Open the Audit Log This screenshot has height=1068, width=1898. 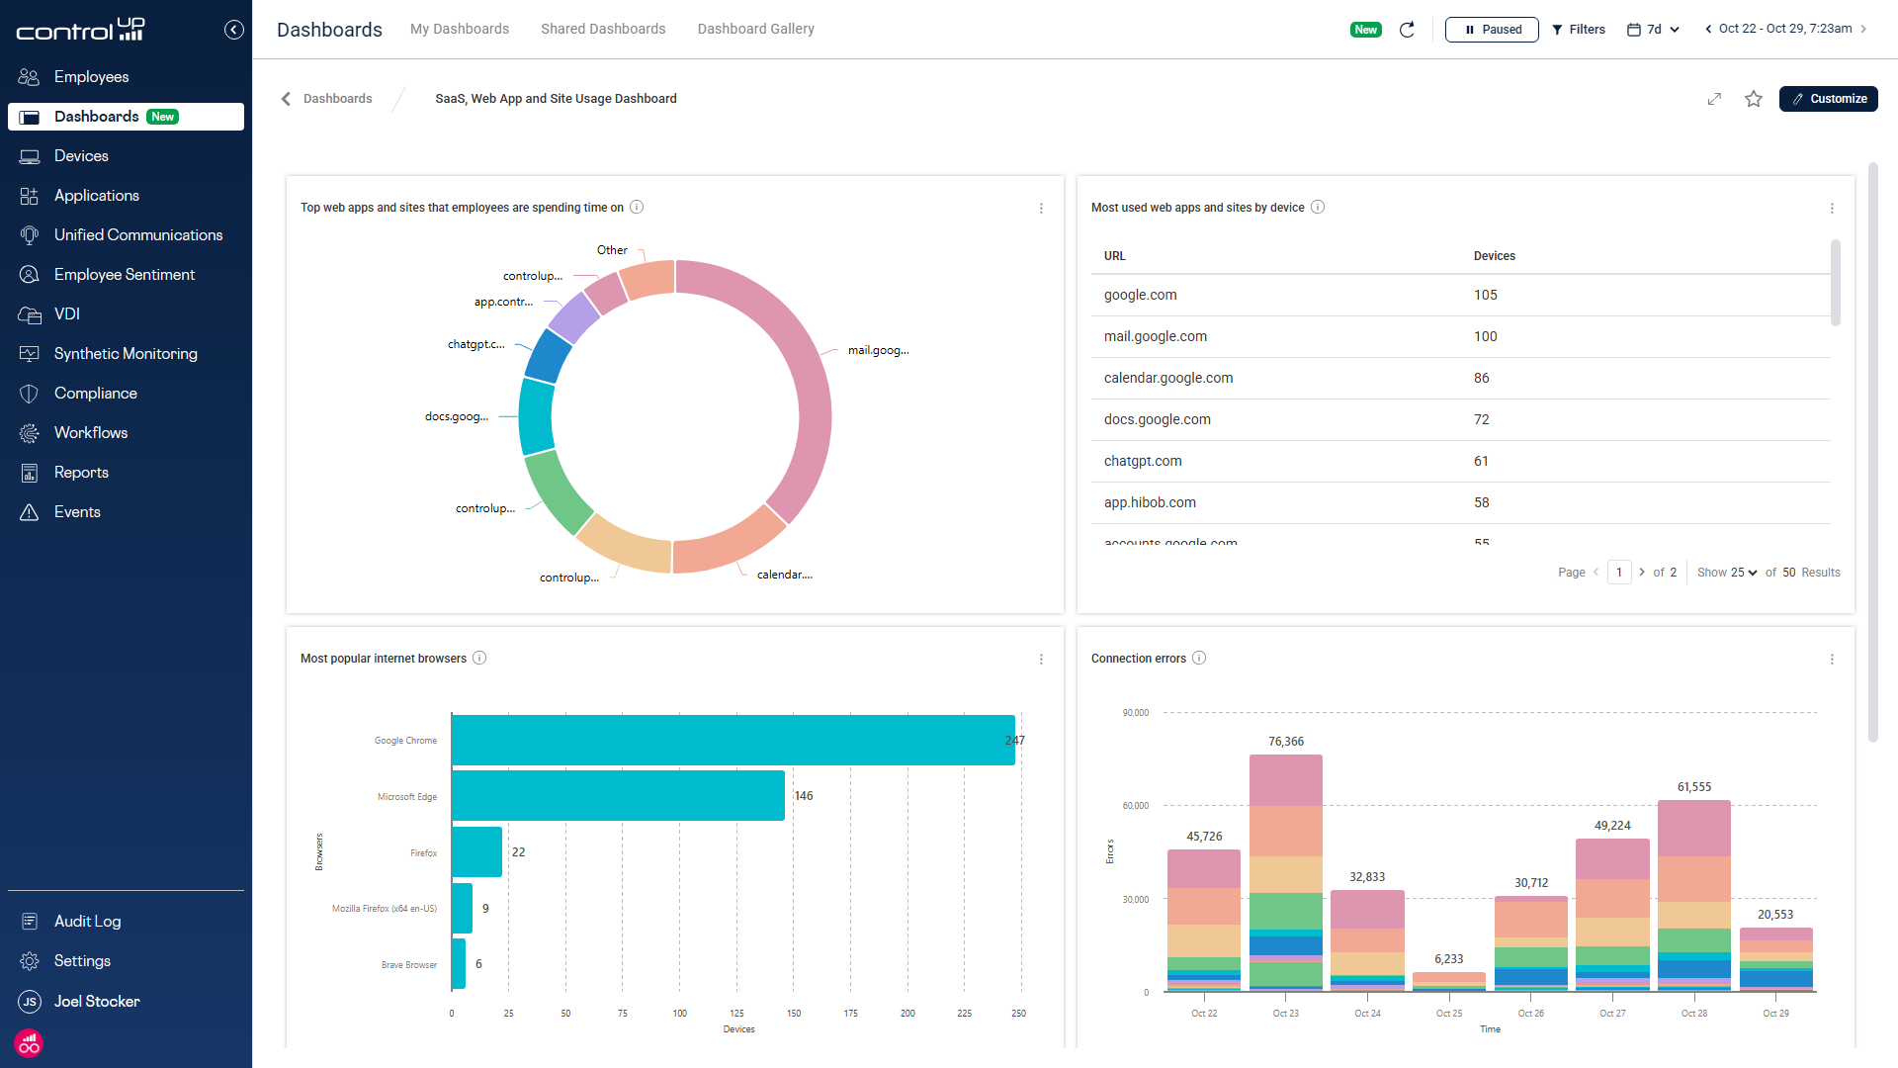(x=86, y=921)
